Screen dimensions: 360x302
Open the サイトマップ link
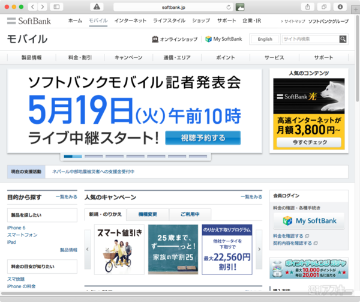pyautogui.click(x=293, y=22)
